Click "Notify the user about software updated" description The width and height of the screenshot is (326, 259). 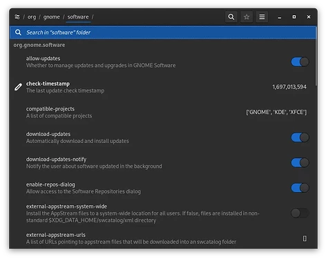[x=94, y=166]
